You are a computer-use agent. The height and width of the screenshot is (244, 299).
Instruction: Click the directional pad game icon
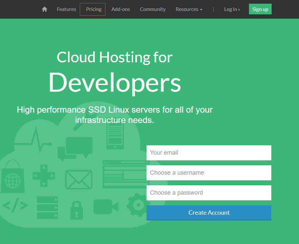[44, 175]
